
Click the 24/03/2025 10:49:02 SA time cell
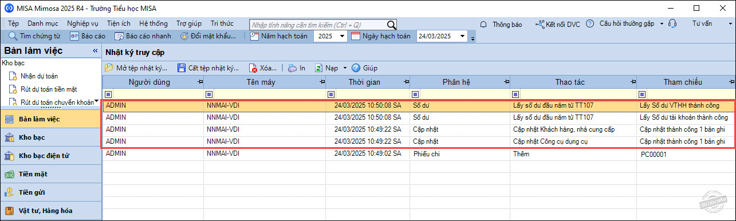[x=367, y=155]
